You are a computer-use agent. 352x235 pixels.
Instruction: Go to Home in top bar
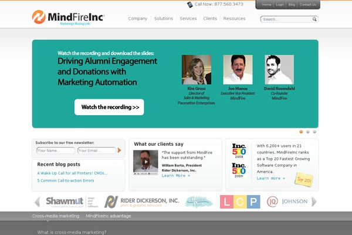click(x=266, y=5)
